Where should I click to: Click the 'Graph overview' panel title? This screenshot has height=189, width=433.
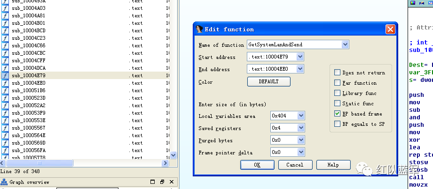pyautogui.click(x=29, y=182)
